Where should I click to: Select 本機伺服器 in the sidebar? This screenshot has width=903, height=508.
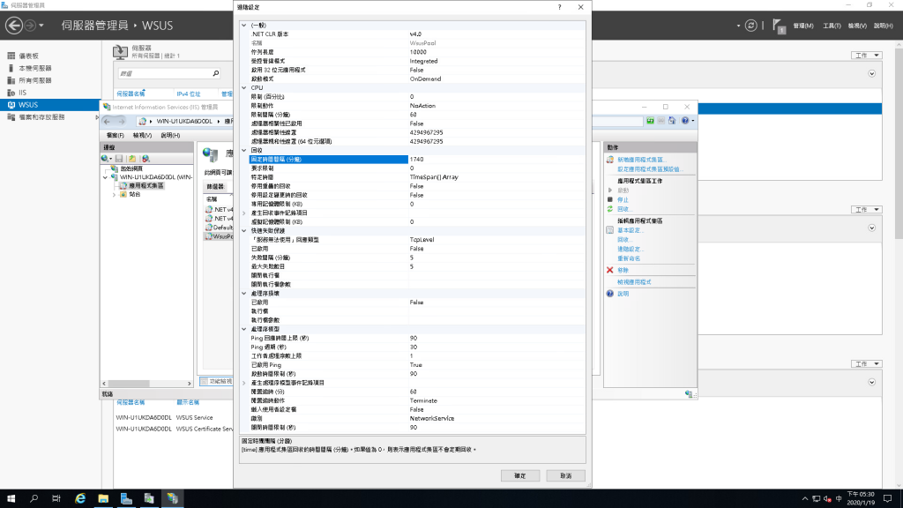pyautogui.click(x=34, y=68)
